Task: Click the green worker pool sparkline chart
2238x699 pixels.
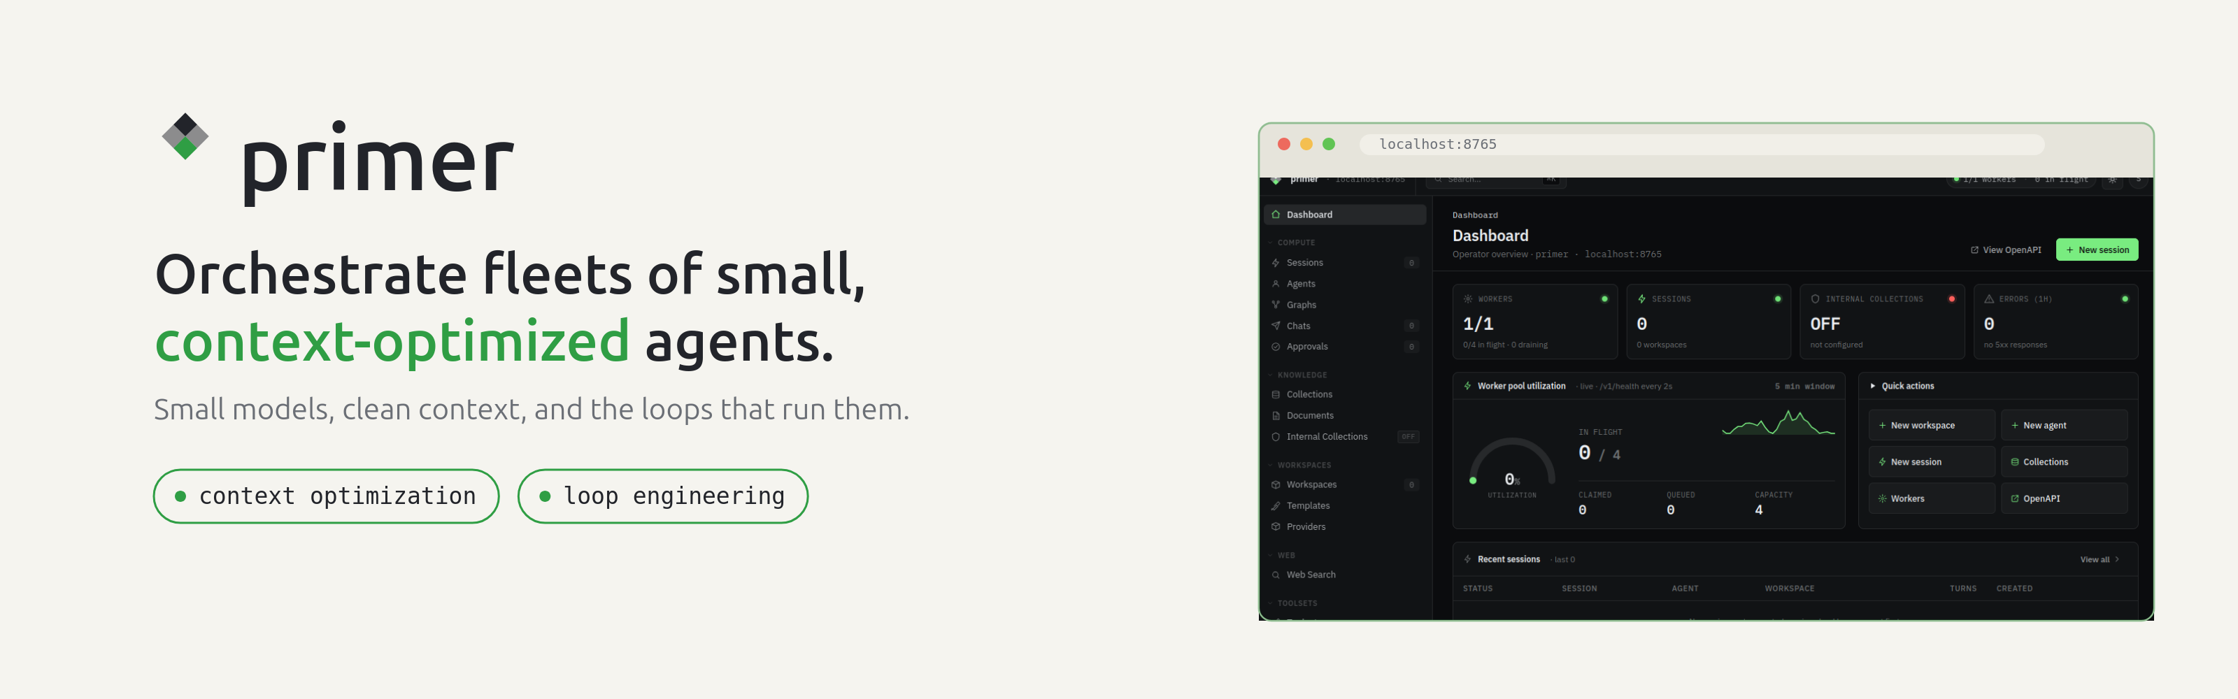Action: [x=1778, y=423]
